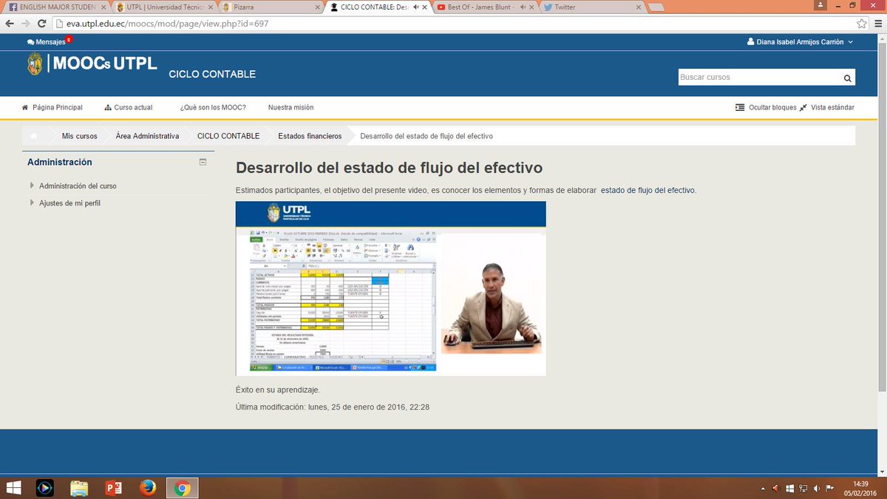Open Estados financieros breadcrumb link
Viewport: 887px width, 499px height.
(310, 136)
